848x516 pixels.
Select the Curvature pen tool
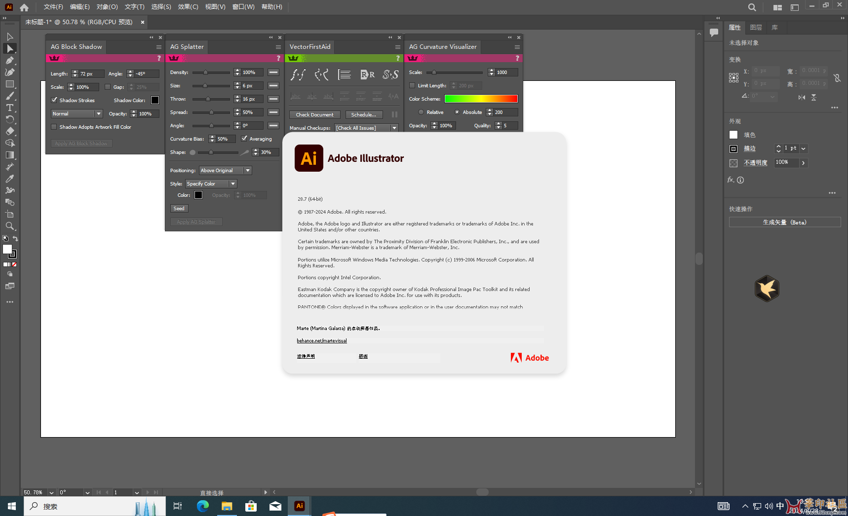tap(10, 72)
